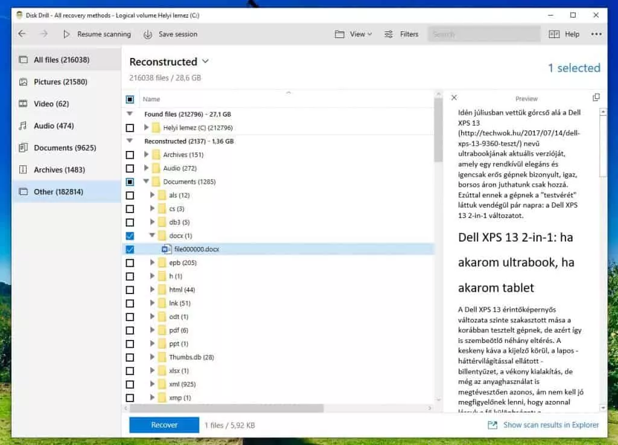Image resolution: width=618 pixels, height=445 pixels.
Task: Expand the epb (205) folder
Action: point(152,263)
